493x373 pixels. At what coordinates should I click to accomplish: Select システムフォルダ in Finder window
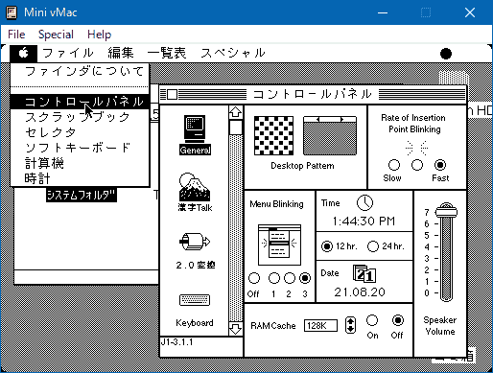(82, 195)
